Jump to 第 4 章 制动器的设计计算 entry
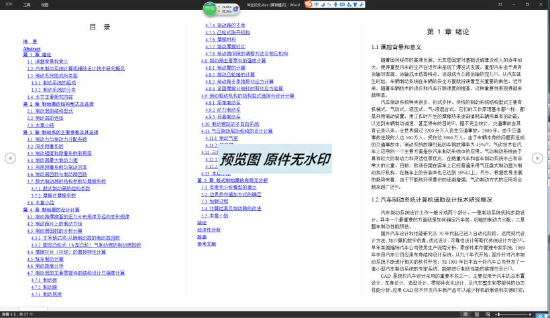Viewport: 550px width, 318px height. point(51,210)
